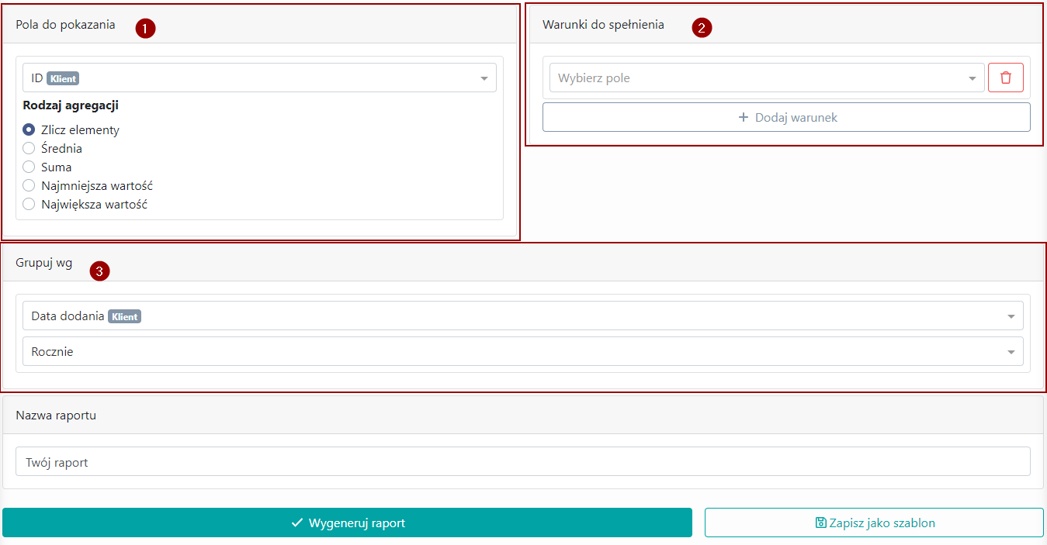Delete condition with red trash icon
Image resolution: width=1047 pixels, height=545 pixels.
(1005, 78)
